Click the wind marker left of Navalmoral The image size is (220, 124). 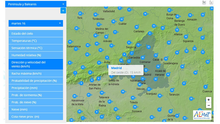pyautogui.click(x=75, y=96)
